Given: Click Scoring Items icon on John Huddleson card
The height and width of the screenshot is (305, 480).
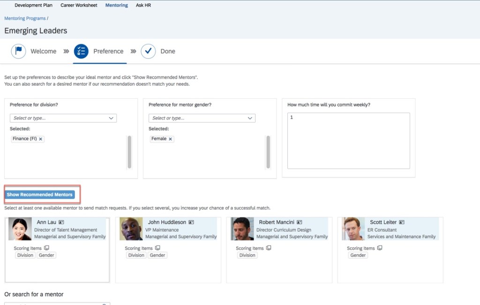Looking at the screenshot, I should pos(157,248).
